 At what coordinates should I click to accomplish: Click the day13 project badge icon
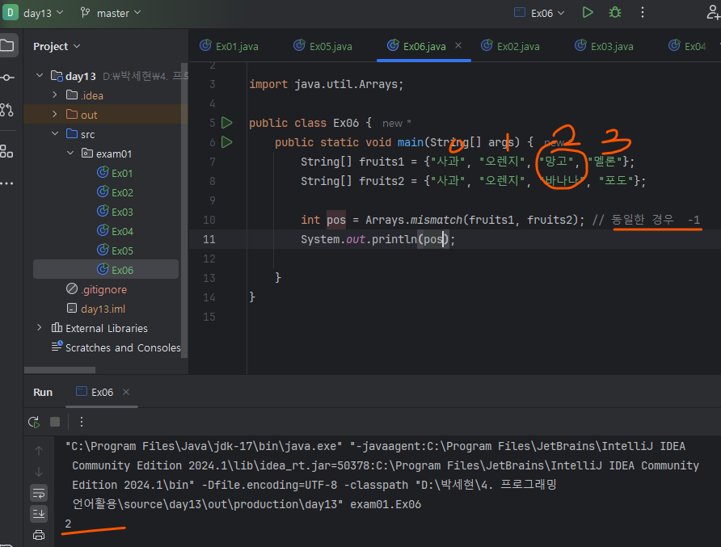[x=11, y=12]
